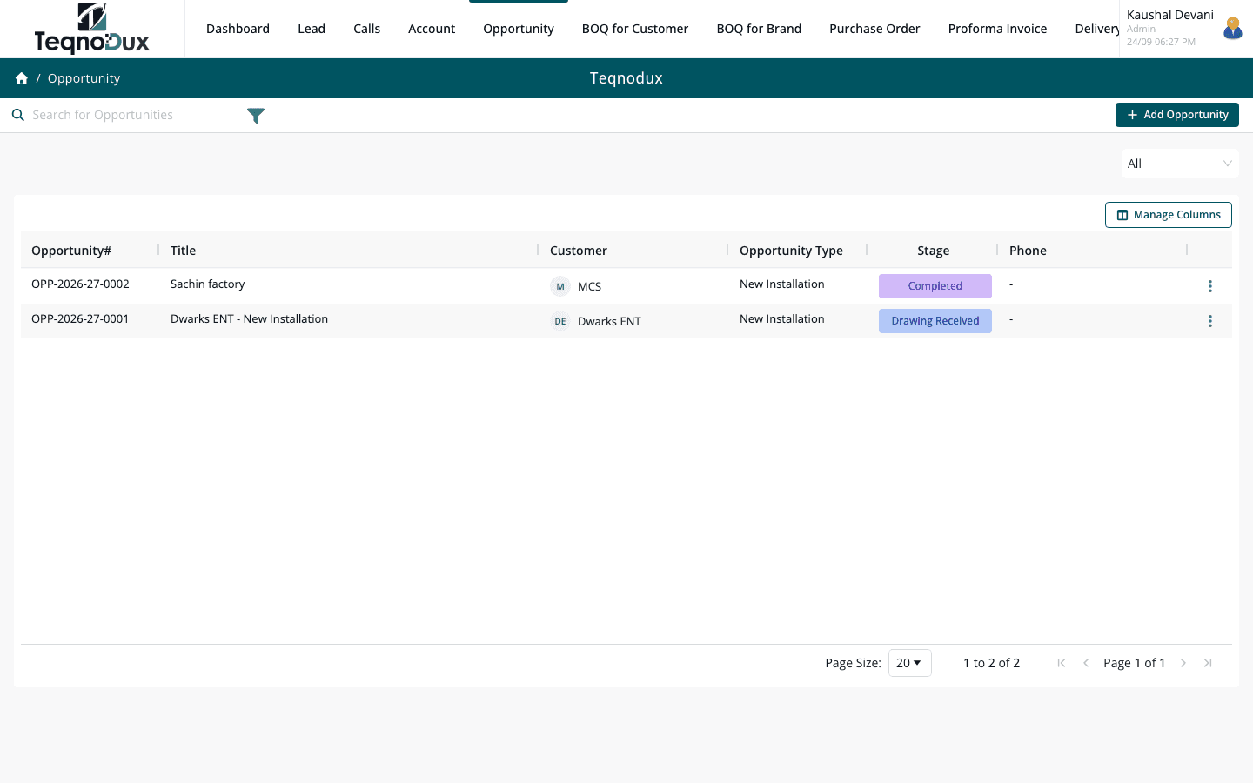Open row actions for OPP-2026-27-0002
Image resolution: width=1253 pixels, height=783 pixels.
point(1209,286)
